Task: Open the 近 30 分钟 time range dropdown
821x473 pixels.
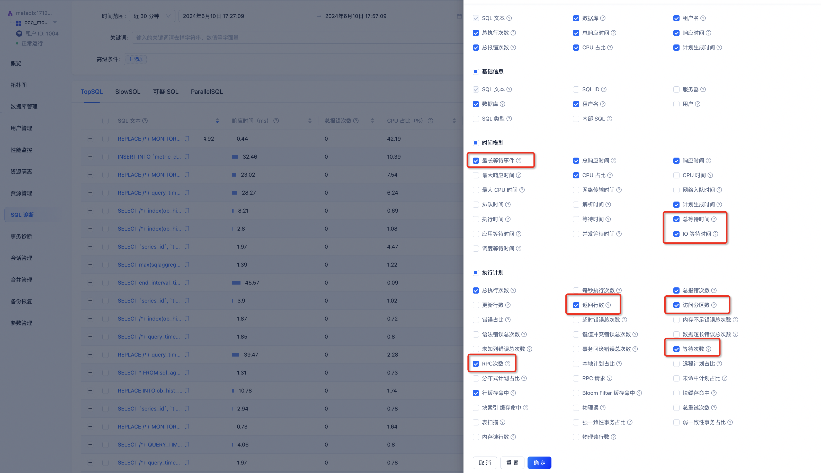Action: (152, 16)
